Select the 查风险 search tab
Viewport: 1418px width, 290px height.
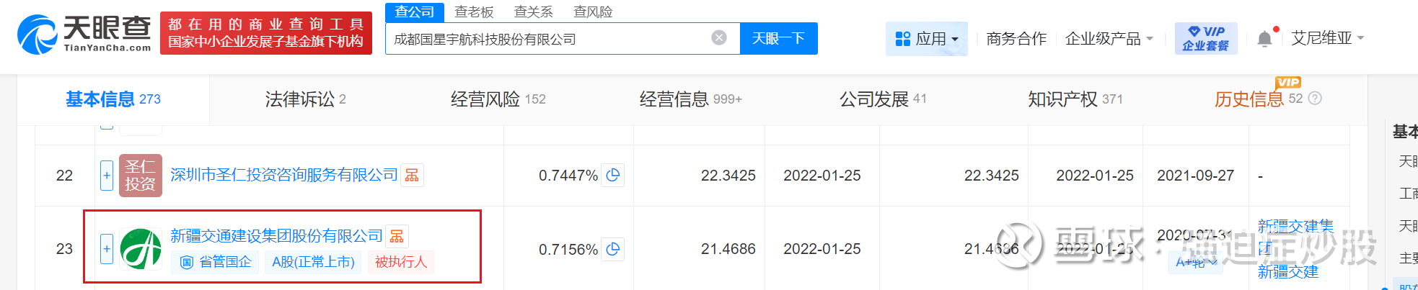pos(593,12)
